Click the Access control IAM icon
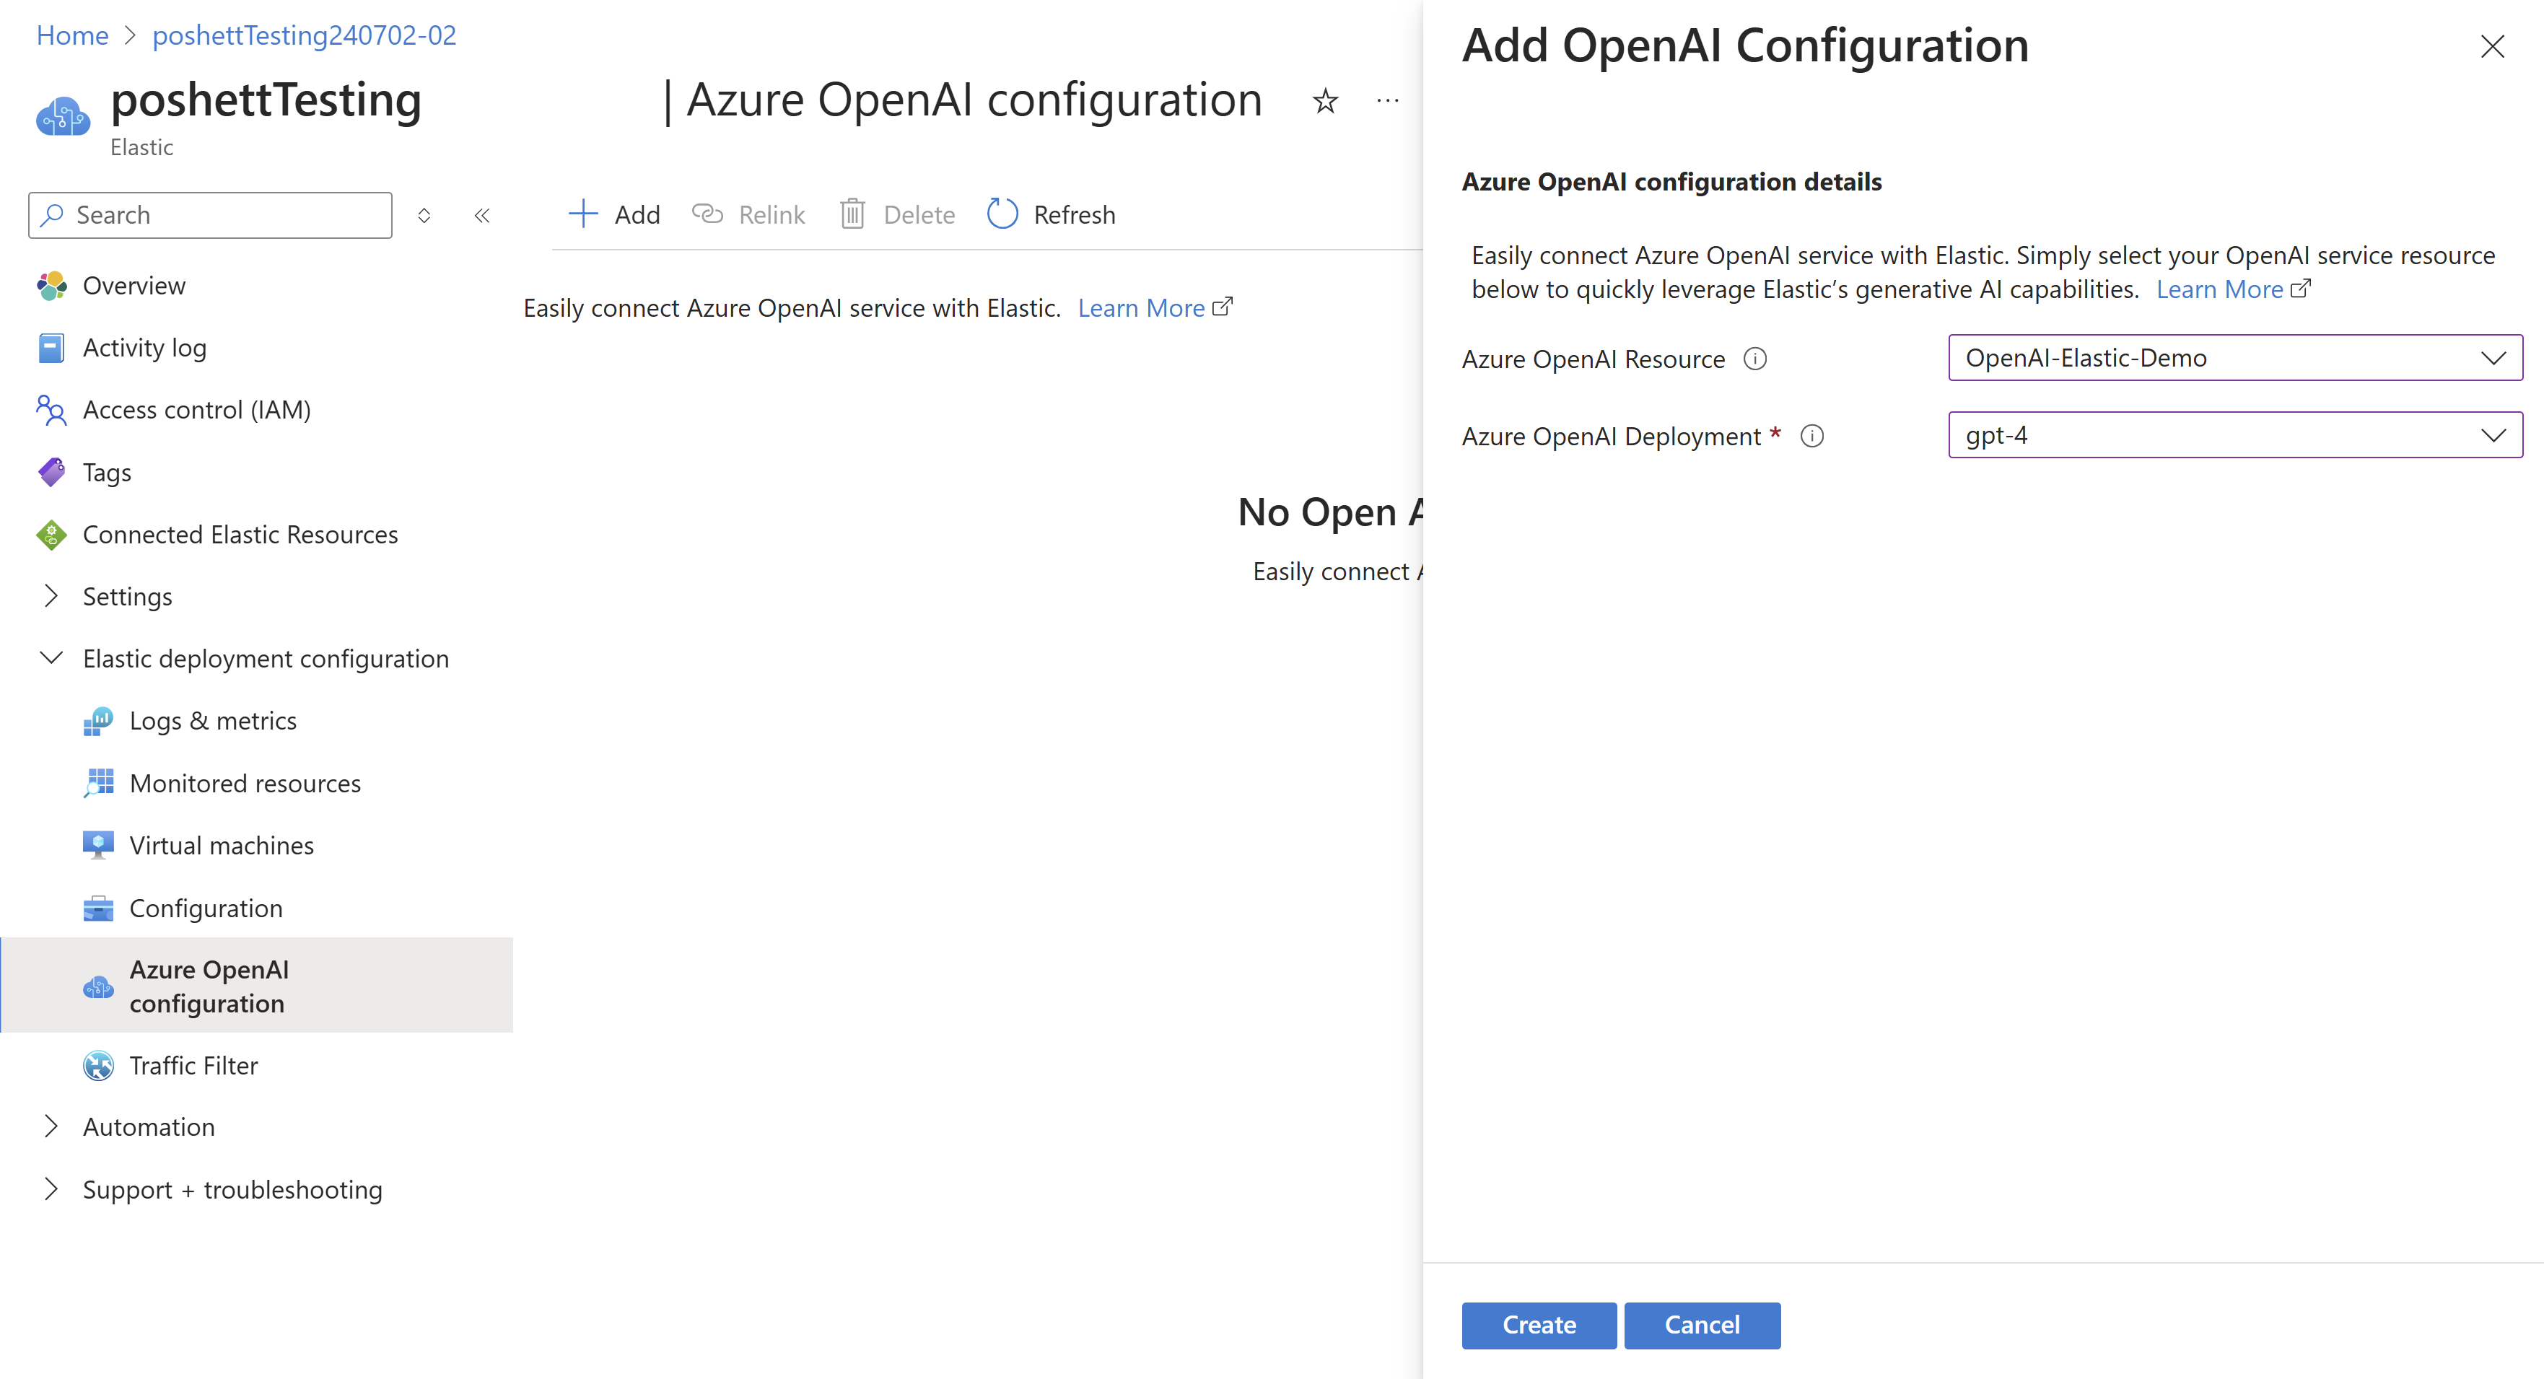The height and width of the screenshot is (1379, 2544). [49, 408]
